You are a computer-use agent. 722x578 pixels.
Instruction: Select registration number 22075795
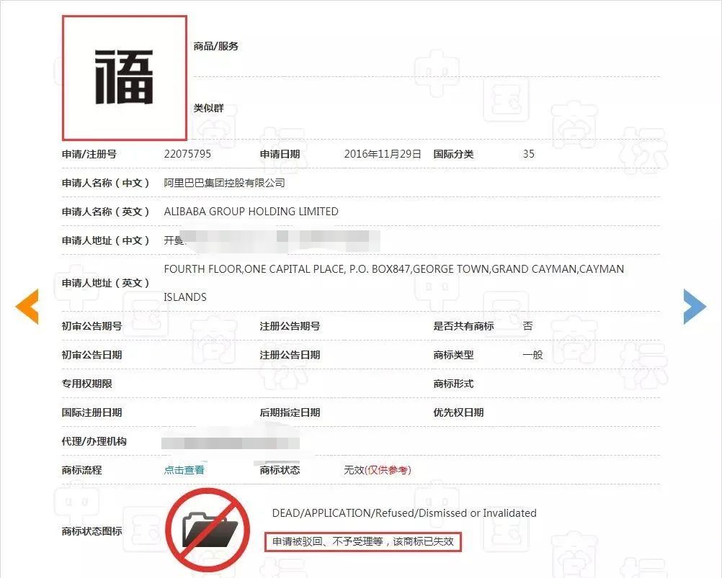click(x=187, y=154)
